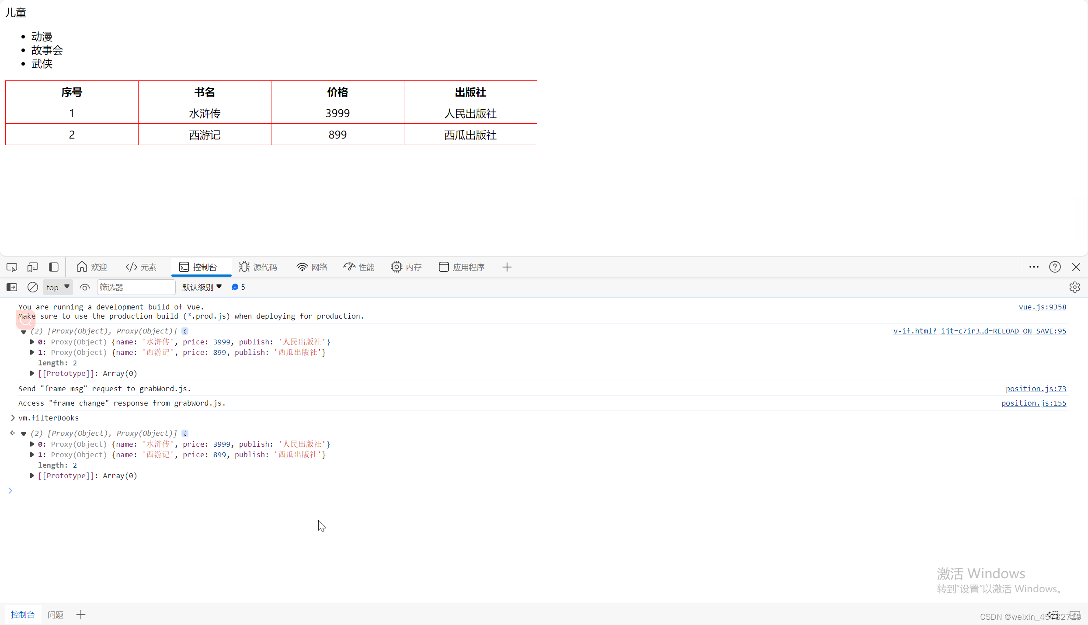The height and width of the screenshot is (625, 1088).
Task: Open DevTools three-dot customize menu
Action: [x=1034, y=267]
